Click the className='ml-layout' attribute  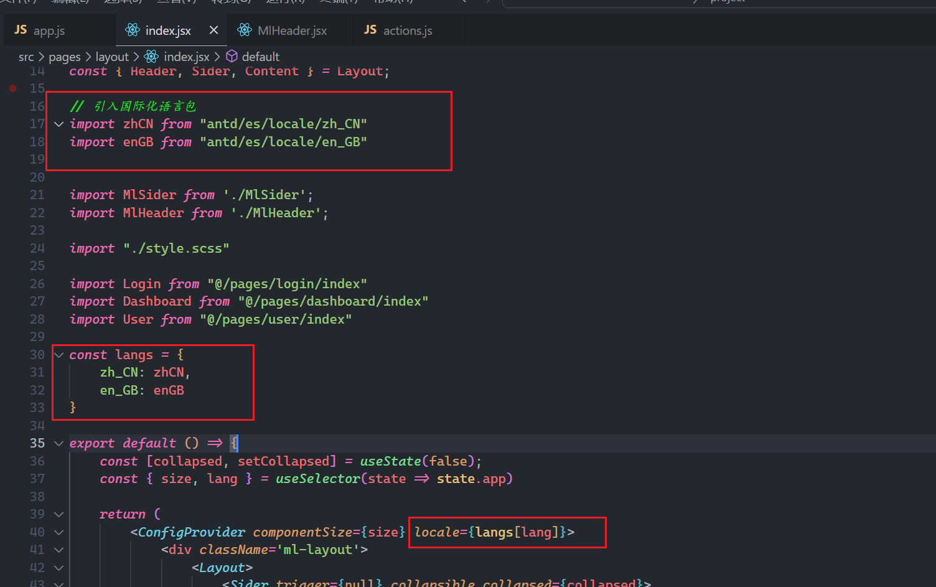pos(279,550)
